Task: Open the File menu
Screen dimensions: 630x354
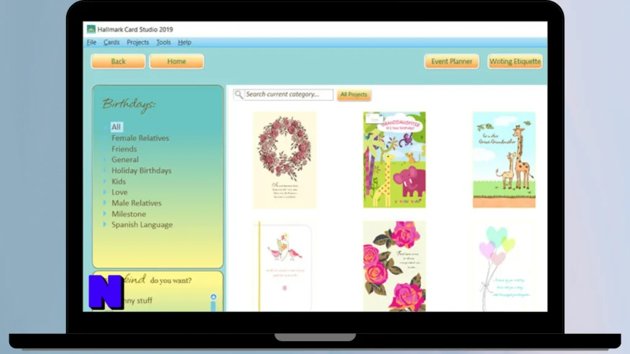Action: 92,42
